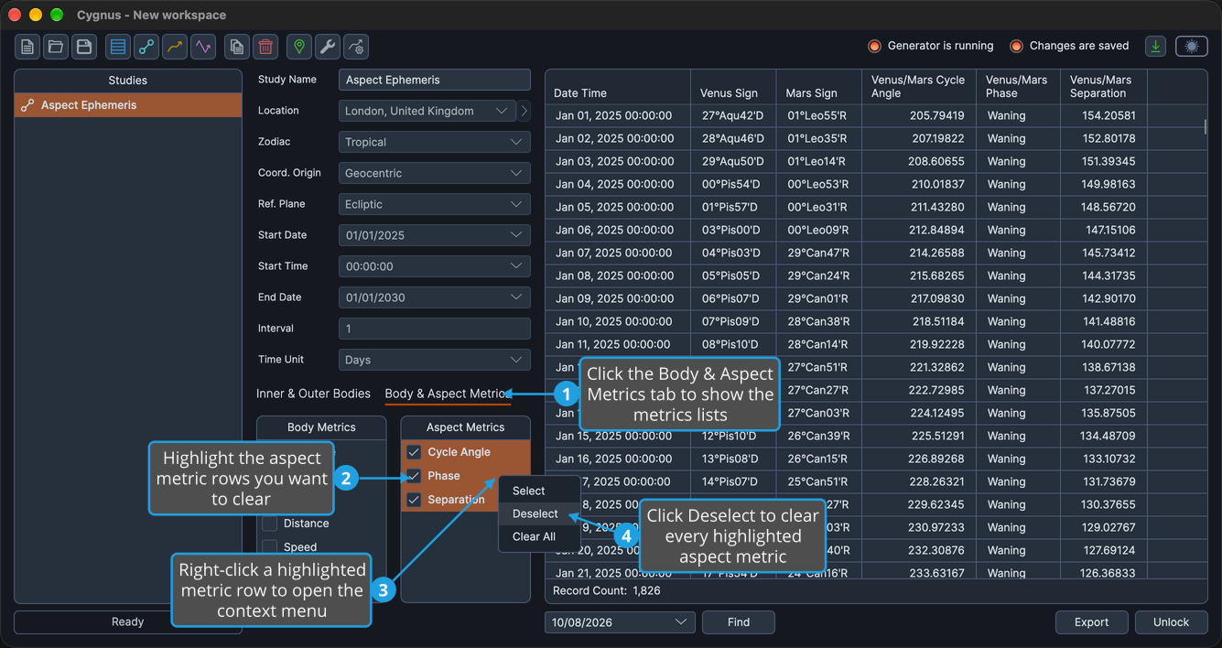1222x648 pixels.
Task: Click the Venus/Mars Separation column header
Action: coord(1104,87)
